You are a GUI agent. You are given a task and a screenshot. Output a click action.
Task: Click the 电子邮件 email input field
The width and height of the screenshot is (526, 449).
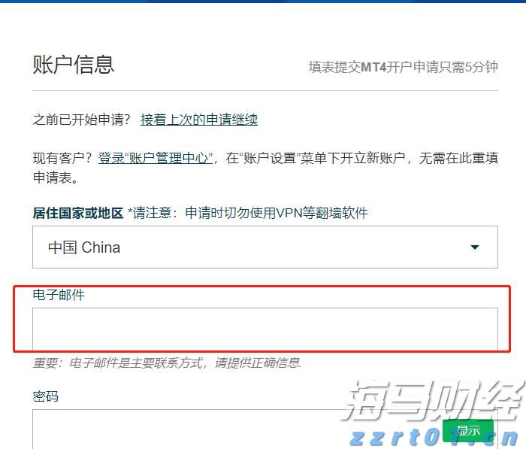265,329
